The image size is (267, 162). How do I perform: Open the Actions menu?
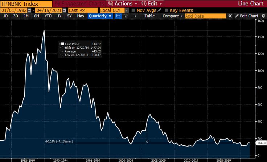(122, 4)
